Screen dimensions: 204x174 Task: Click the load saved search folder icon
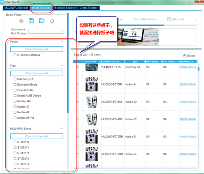41,21
